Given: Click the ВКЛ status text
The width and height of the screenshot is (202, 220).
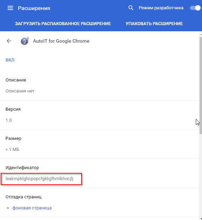Looking at the screenshot, I should [10, 60].
